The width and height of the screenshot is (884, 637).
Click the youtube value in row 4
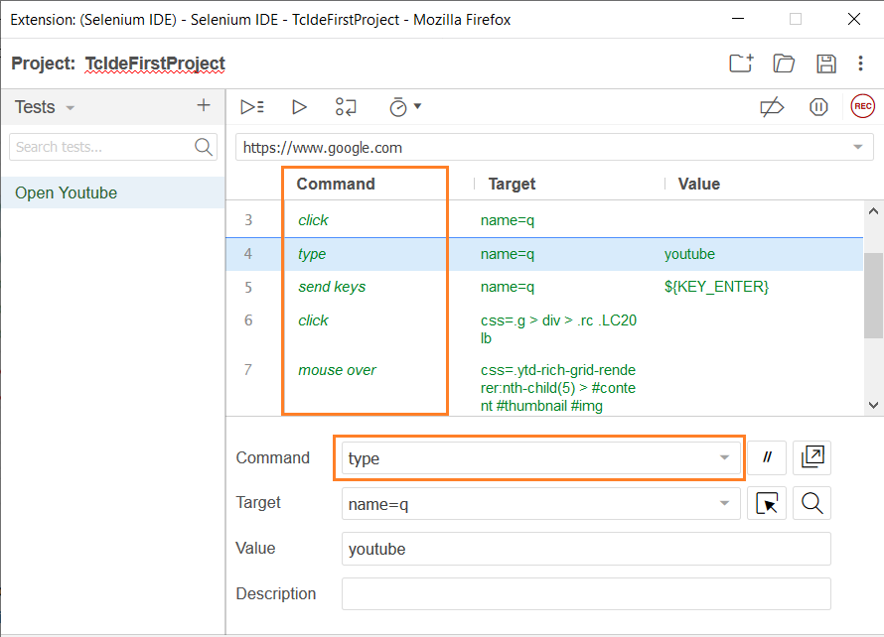coord(689,254)
